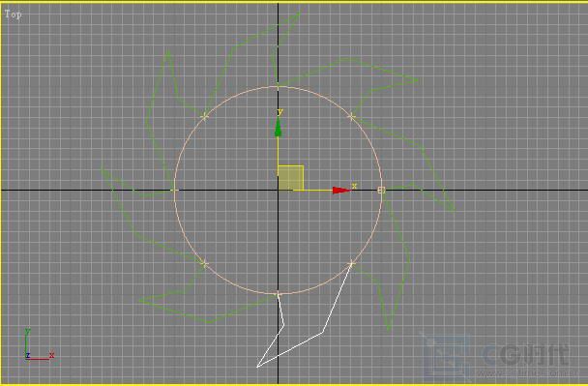The image size is (588, 386).
Task: Pick the yellow box first-vertex marker on circle
Action: coord(381,191)
